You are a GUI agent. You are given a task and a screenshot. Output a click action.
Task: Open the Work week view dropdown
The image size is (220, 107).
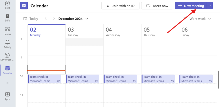click(x=197, y=18)
